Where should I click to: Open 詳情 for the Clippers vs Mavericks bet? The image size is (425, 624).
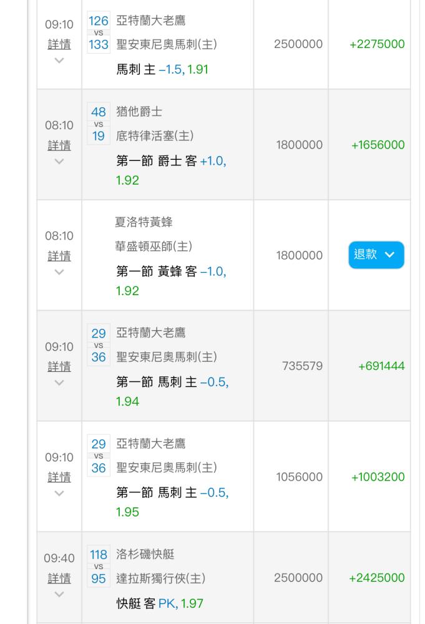[59, 578]
